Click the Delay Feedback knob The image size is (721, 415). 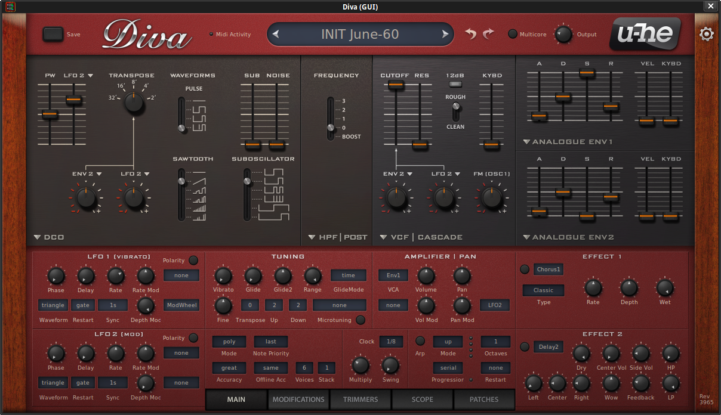pos(641,383)
